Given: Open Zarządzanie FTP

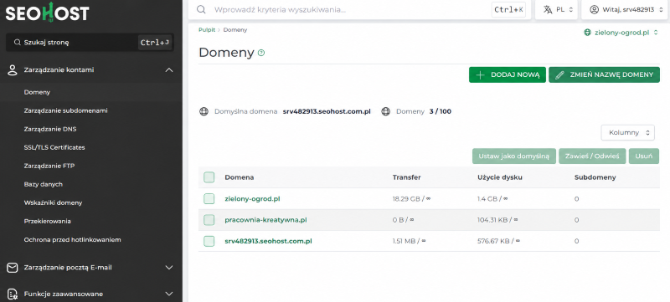Looking at the screenshot, I should tap(49, 166).
